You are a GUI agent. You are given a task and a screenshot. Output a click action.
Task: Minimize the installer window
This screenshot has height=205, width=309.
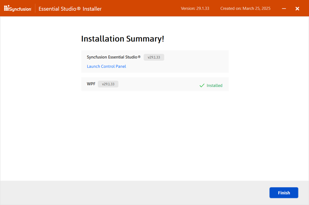(284, 9)
